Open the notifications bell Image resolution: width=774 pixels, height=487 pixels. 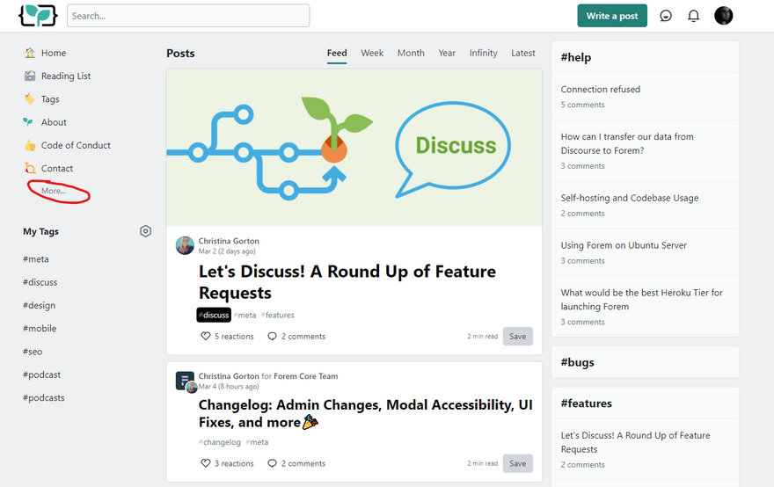coord(694,16)
